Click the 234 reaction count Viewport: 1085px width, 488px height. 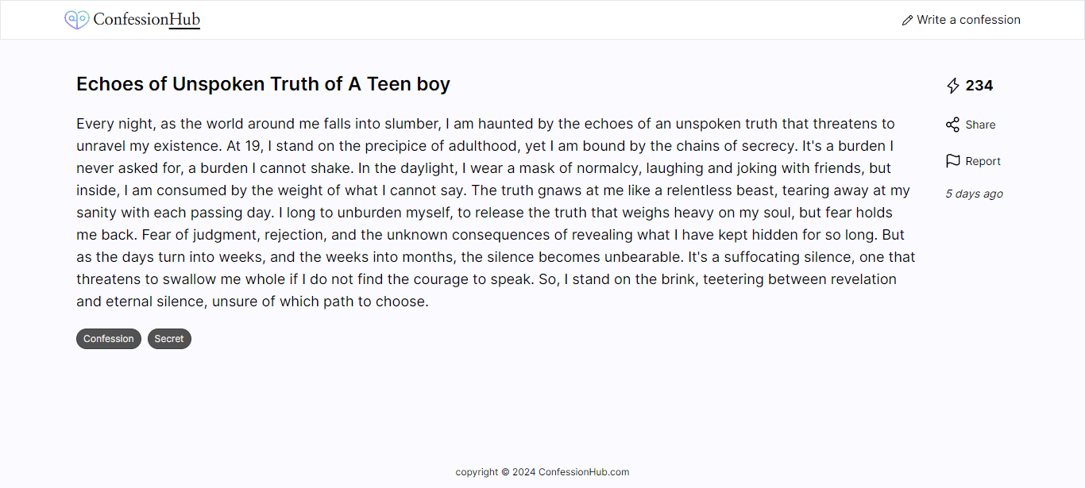(x=979, y=86)
